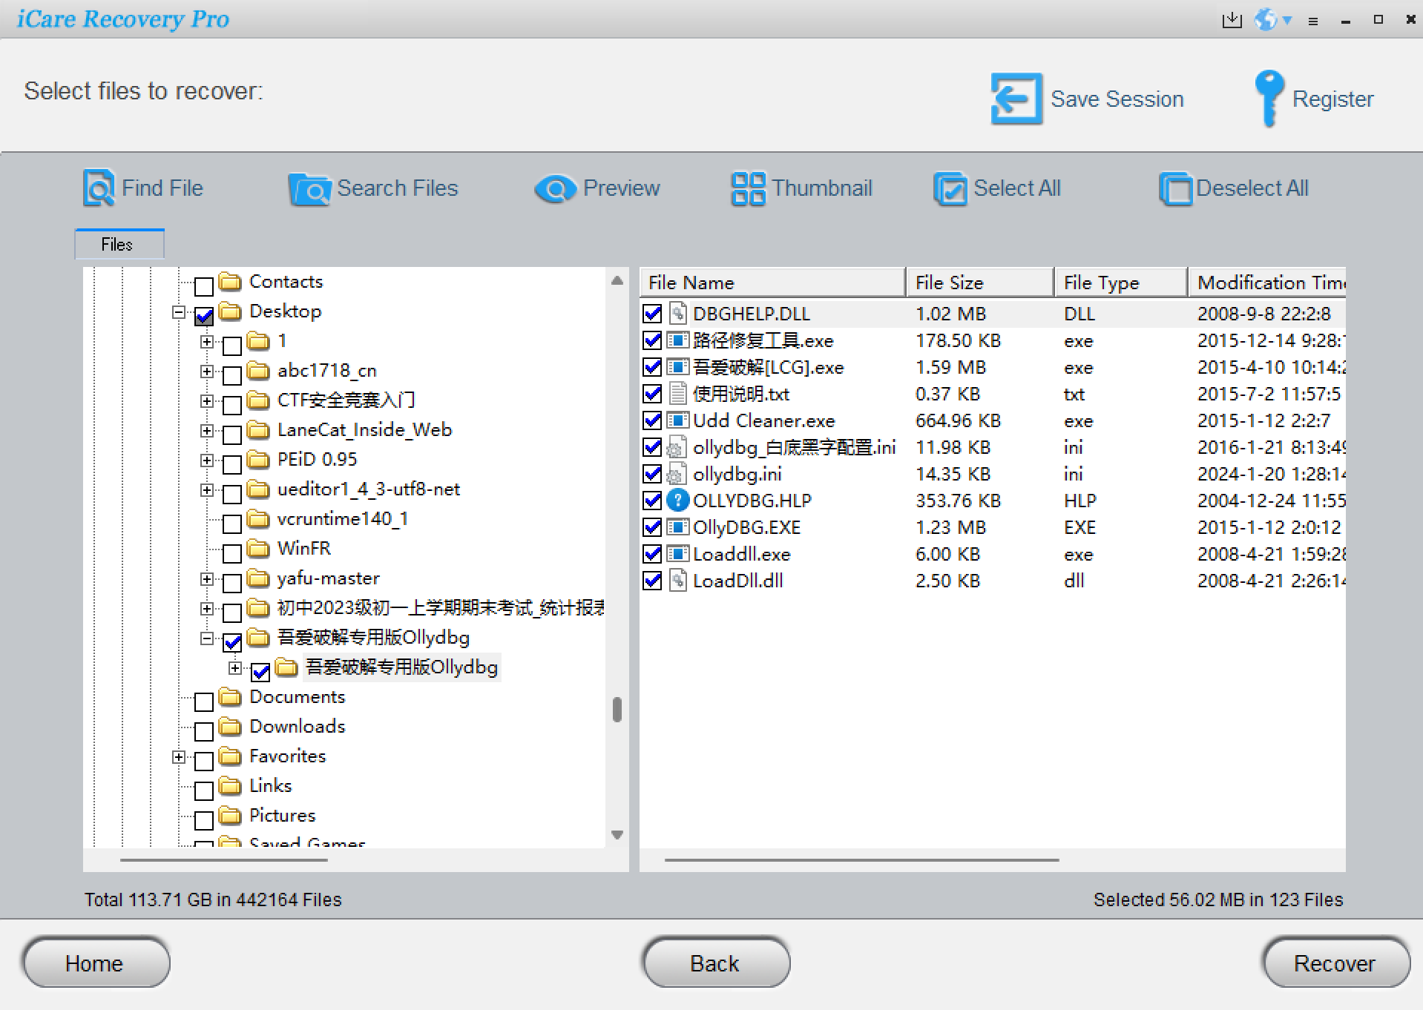
Task: Click the Select All icon
Action: click(951, 189)
